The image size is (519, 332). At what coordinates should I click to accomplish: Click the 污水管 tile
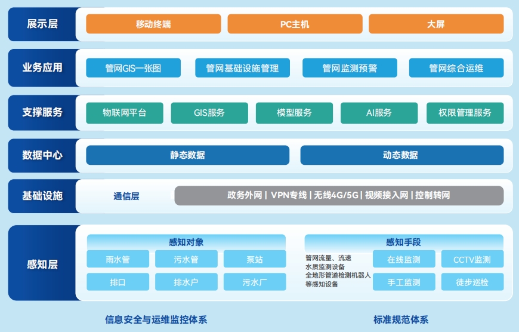186,259
